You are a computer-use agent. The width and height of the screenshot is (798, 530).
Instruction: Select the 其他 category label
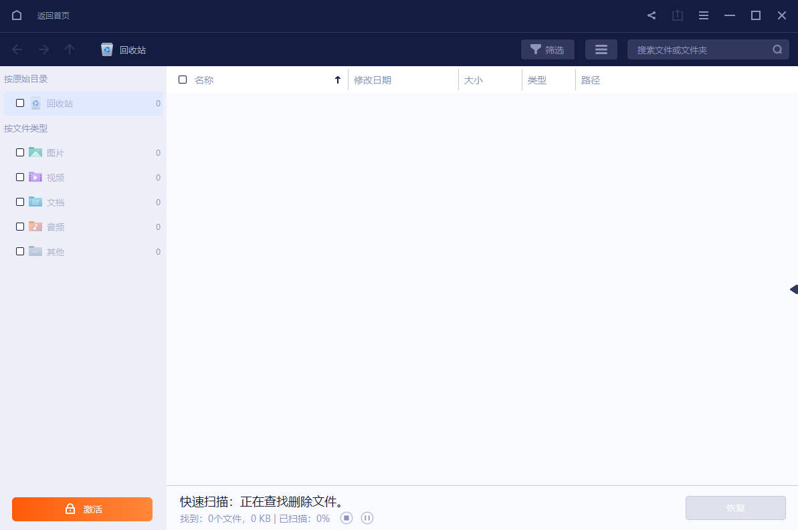56,252
